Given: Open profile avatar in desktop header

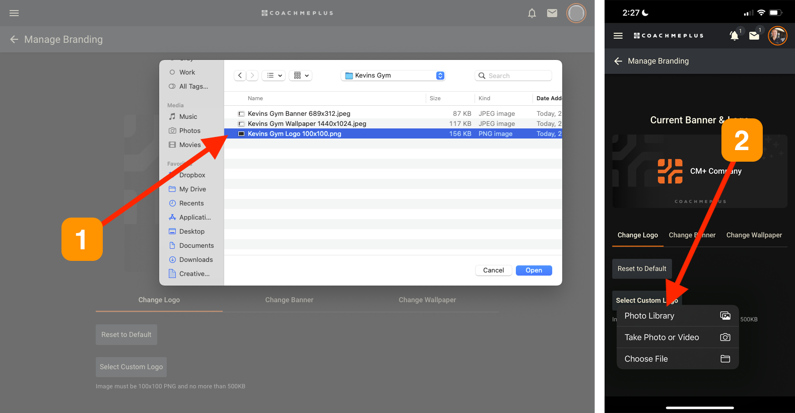Looking at the screenshot, I should point(576,13).
